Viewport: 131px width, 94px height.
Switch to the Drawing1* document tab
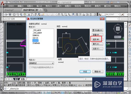[9, 10]
